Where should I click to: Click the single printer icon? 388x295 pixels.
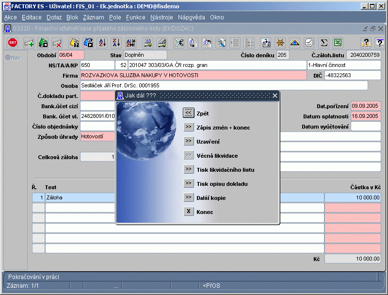[148, 43]
